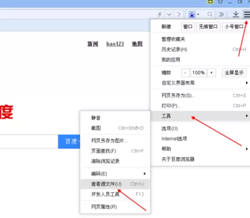Open the search engine dropdown arrow

tap(198, 14)
